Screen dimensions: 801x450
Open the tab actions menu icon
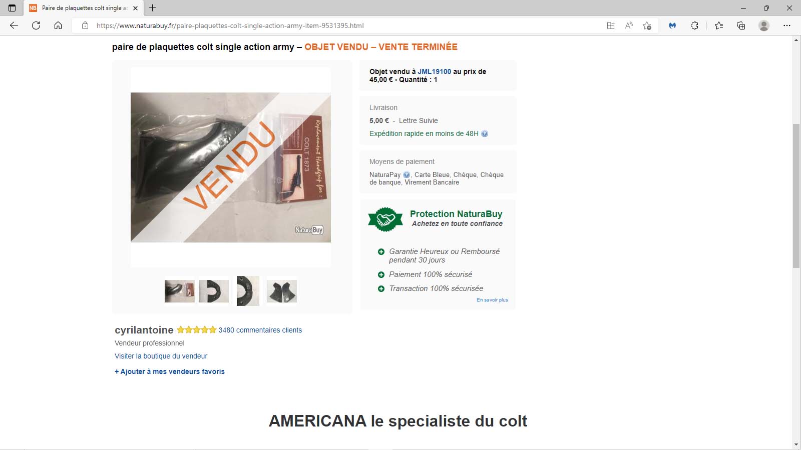pyautogui.click(x=12, y=8)
